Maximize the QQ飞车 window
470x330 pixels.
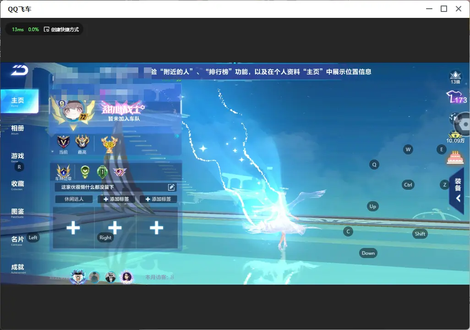click(444, 9)
